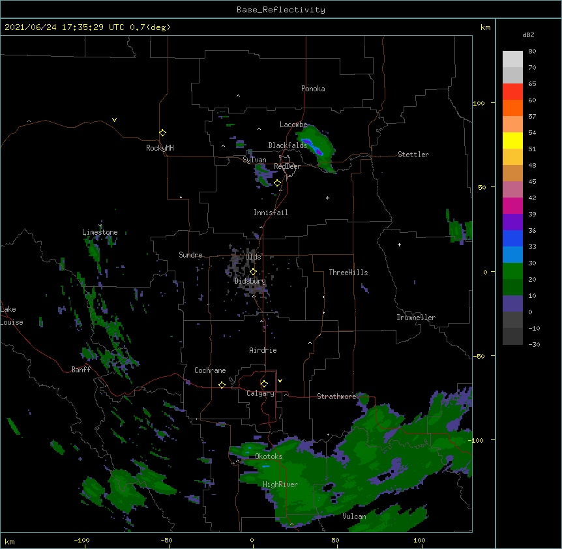Click the ThreeHills label
Image resolution: width=562 pixels, height=549 pixels.
348,273
